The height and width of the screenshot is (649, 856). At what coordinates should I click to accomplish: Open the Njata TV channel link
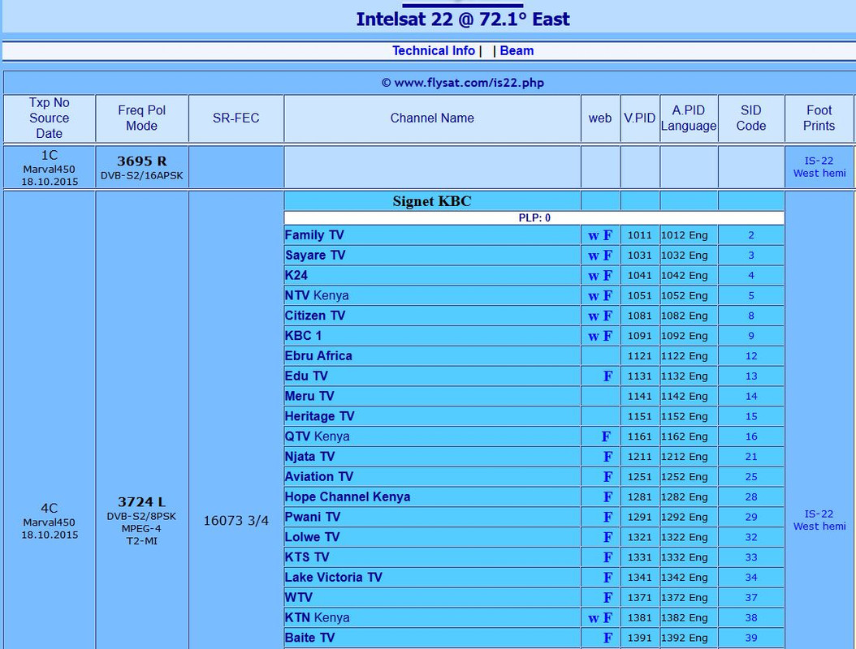(309, 457)
